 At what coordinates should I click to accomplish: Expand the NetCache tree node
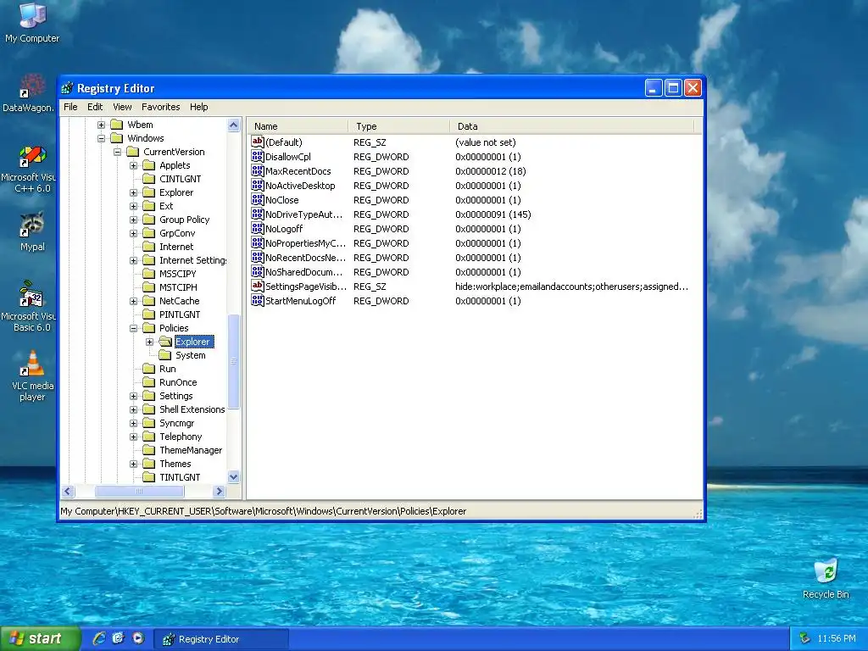click(x=133, y=301)
